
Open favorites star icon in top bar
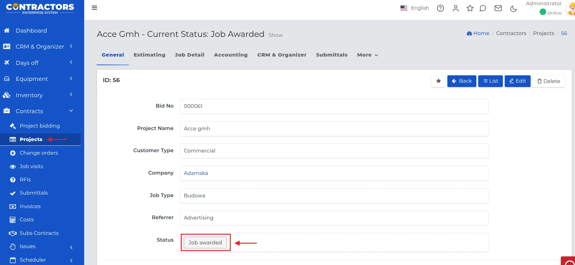click(470, 8)
